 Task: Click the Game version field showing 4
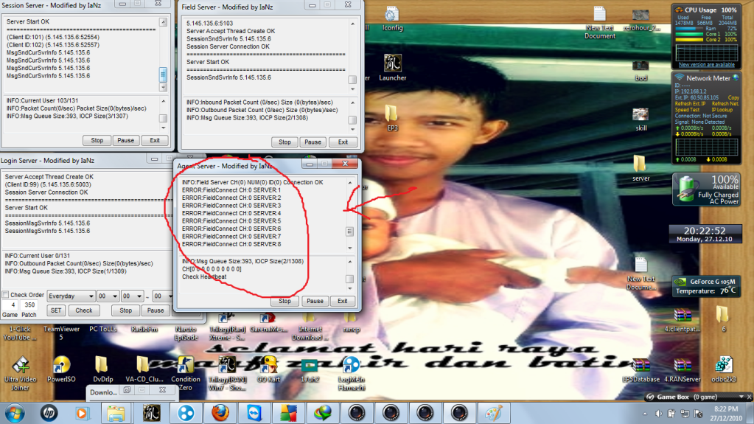coord(13,305)
